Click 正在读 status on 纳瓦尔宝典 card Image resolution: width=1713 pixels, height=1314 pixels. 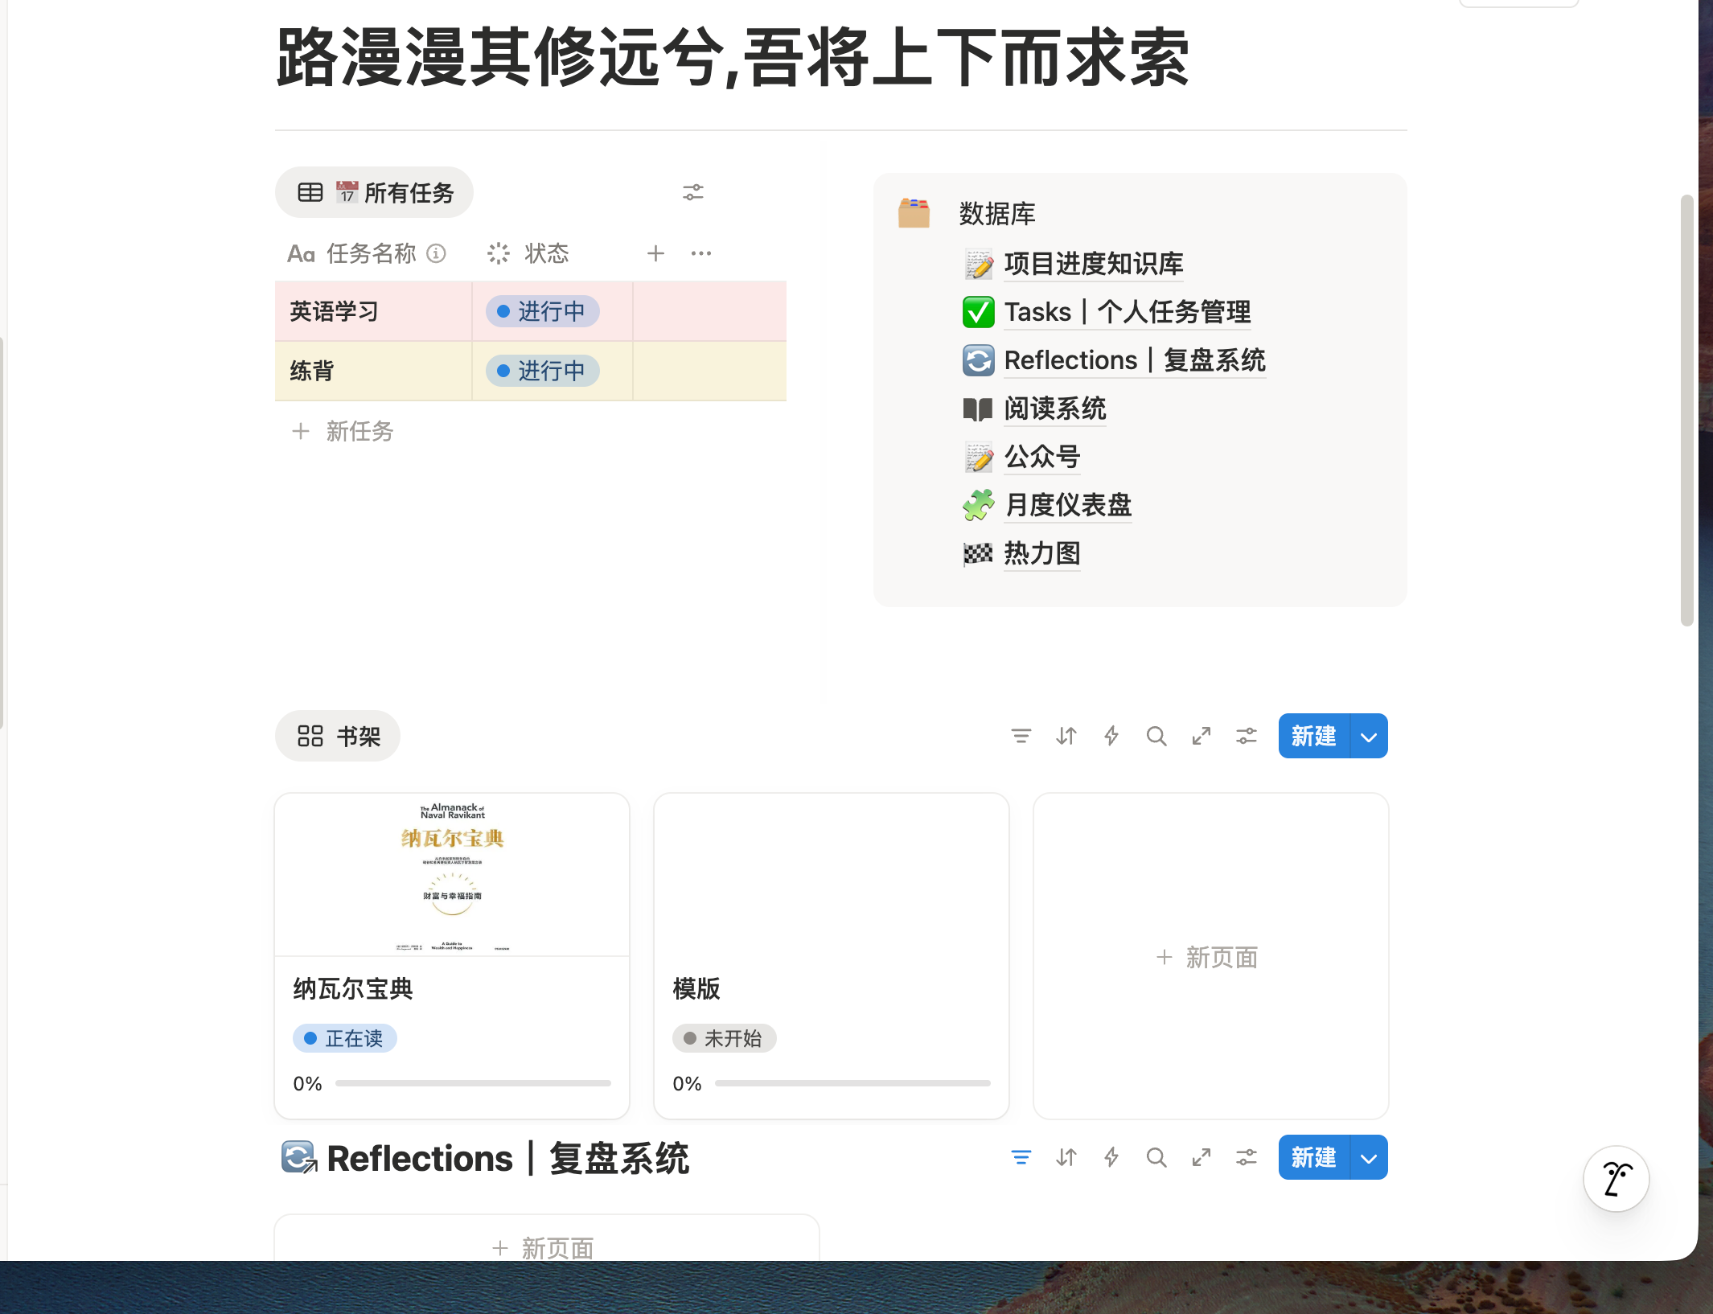coord(344,1037)
